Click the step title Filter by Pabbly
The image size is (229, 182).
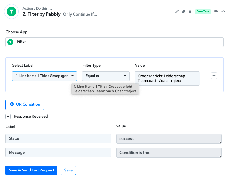pos(42,14)
